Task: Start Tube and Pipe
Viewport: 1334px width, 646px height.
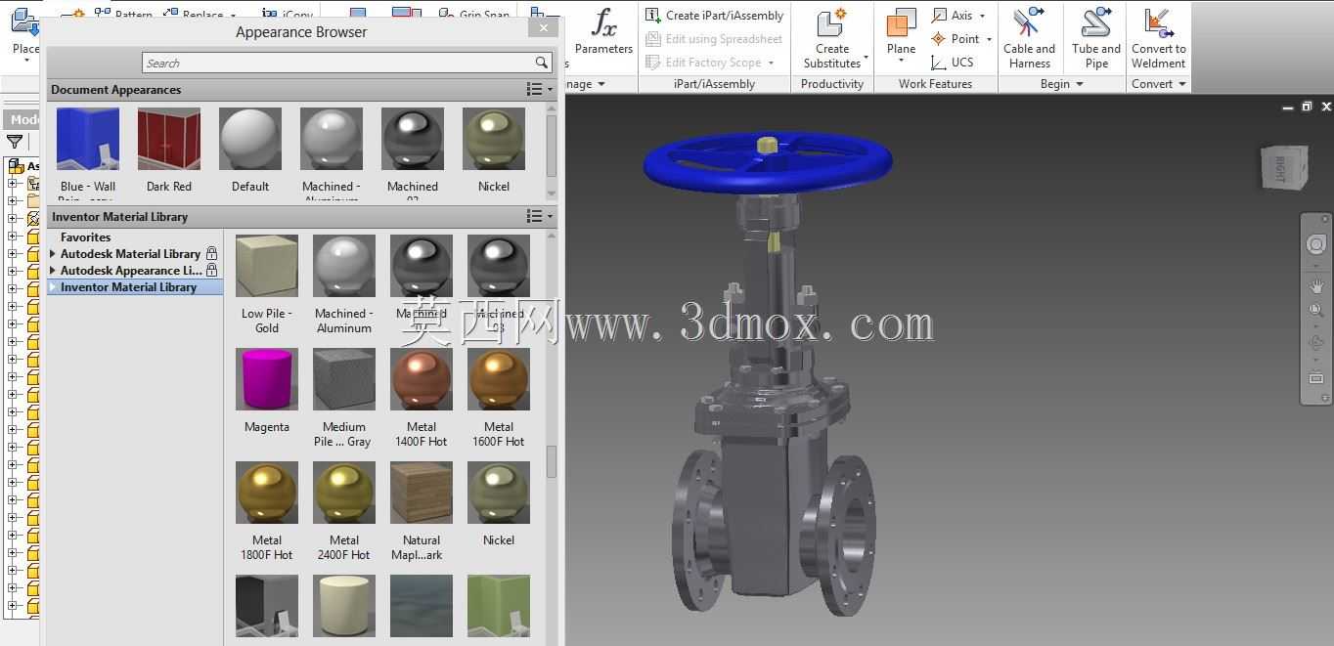Action: [1096, 37]
